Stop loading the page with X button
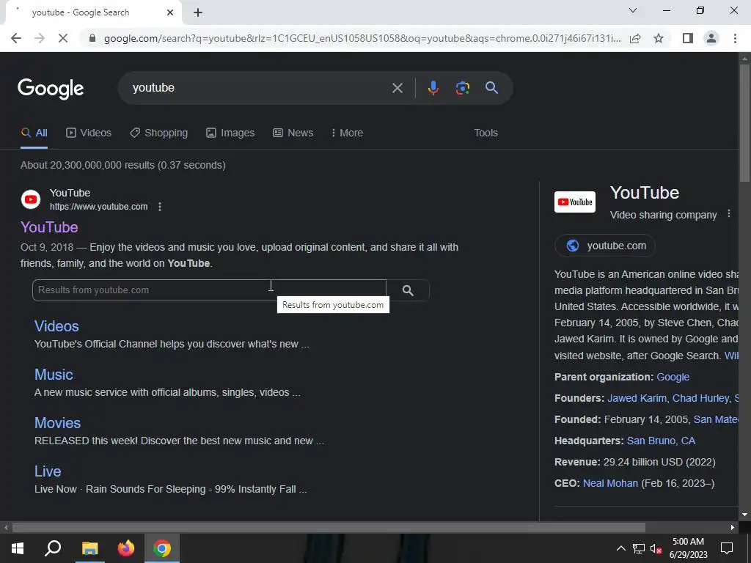 (x=63, y=38)
